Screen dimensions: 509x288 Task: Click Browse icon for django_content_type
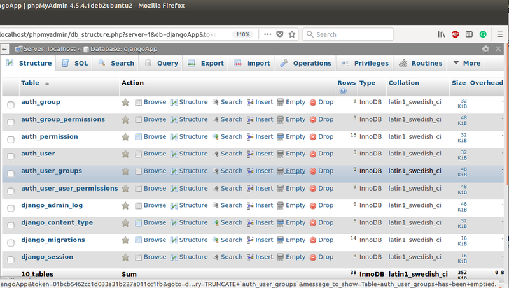138,223
